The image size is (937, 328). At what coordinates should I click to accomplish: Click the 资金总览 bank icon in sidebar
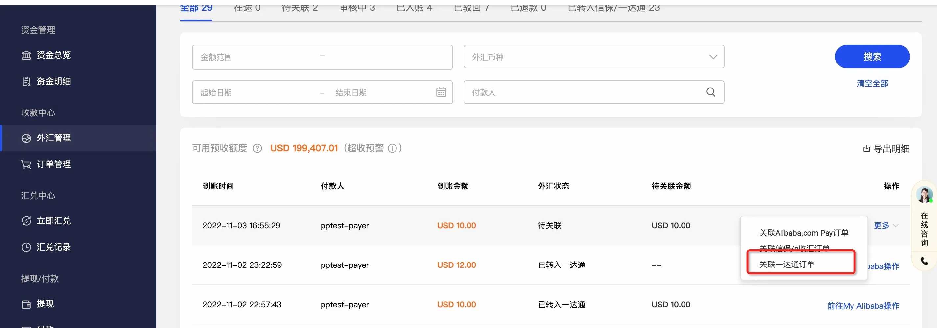(x=26, y=55)
